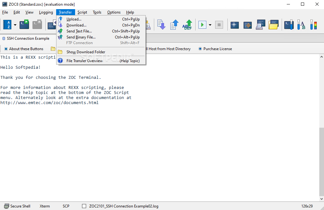The height and width of the screenshot is (210, 324).
Task: Click the 'Hello Softpedia!' line in terminal
Action: [x=21, y=67]
